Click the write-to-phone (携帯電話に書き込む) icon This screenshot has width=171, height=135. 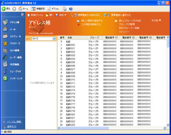(107, 15)
